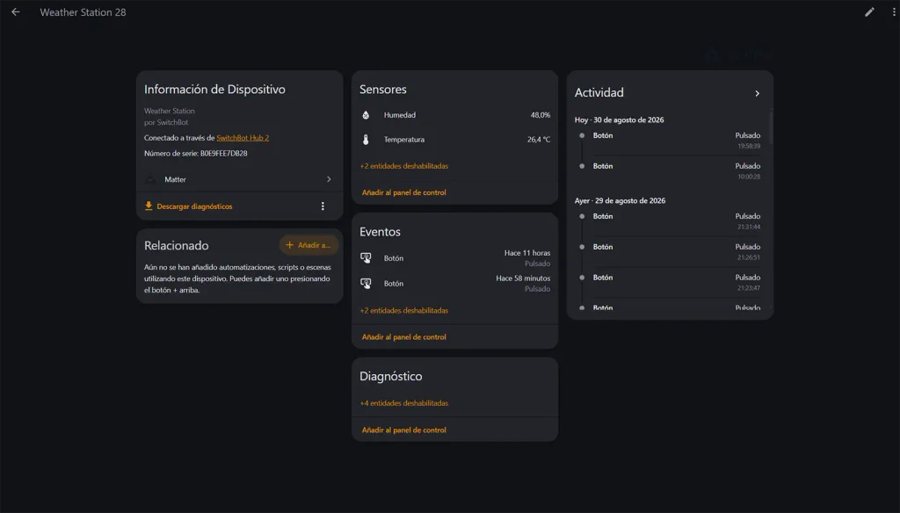
Task: Open activity entry at 21:26:51
Action: (x=670, y=252)
